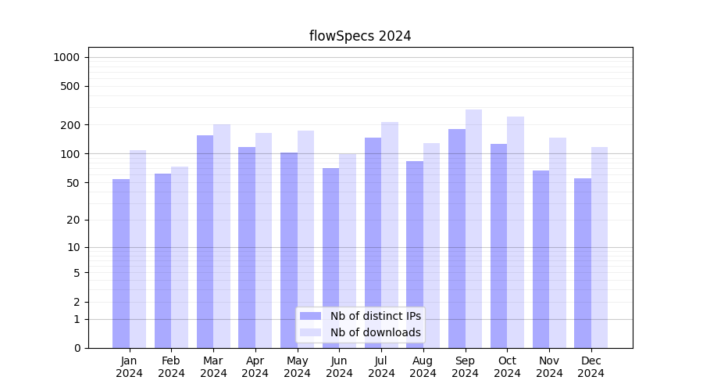
Task: Click the '1000' y-axis tick label
Action: (66, 57)
